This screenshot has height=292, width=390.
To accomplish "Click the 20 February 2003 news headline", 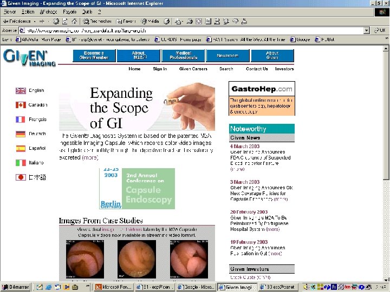I will 259,223.
